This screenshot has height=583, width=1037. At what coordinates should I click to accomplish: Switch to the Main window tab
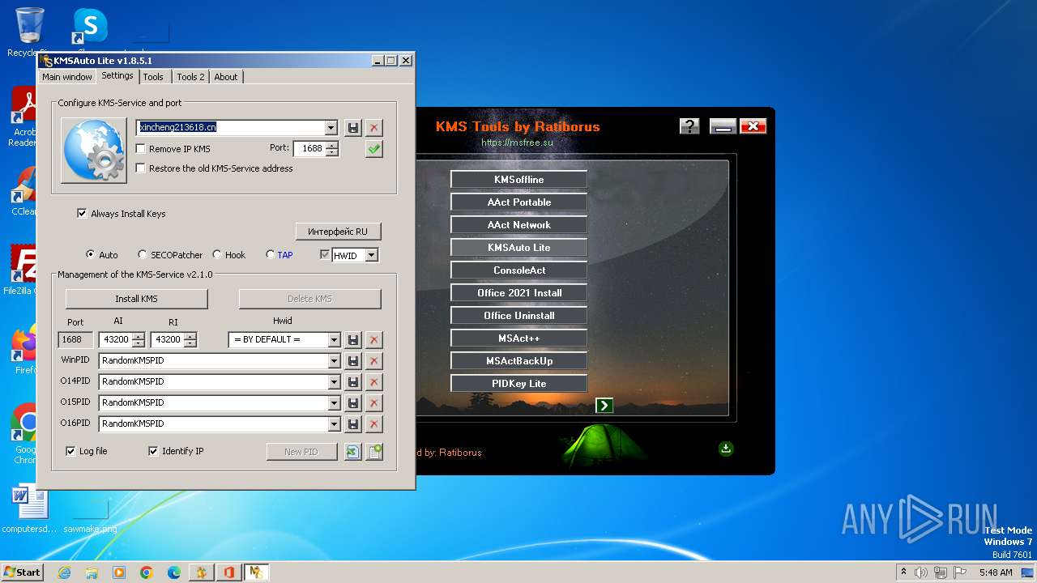(x=67, y=77)
